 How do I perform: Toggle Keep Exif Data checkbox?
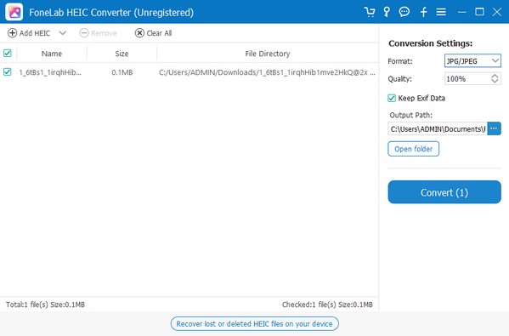(x=392, y=98)
